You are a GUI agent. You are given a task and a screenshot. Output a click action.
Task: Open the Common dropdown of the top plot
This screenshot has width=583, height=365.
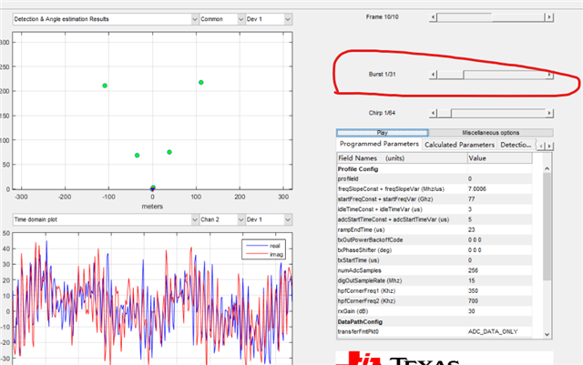pyautogui.click(x=221, y=19)
